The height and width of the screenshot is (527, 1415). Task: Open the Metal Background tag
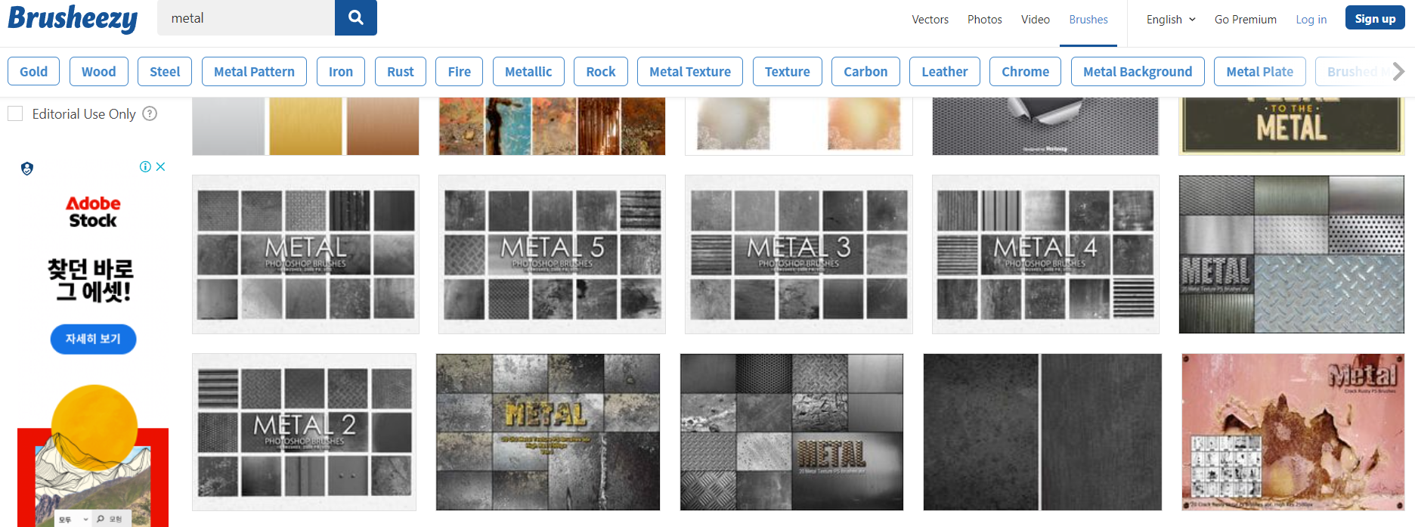pos(1138,72)
